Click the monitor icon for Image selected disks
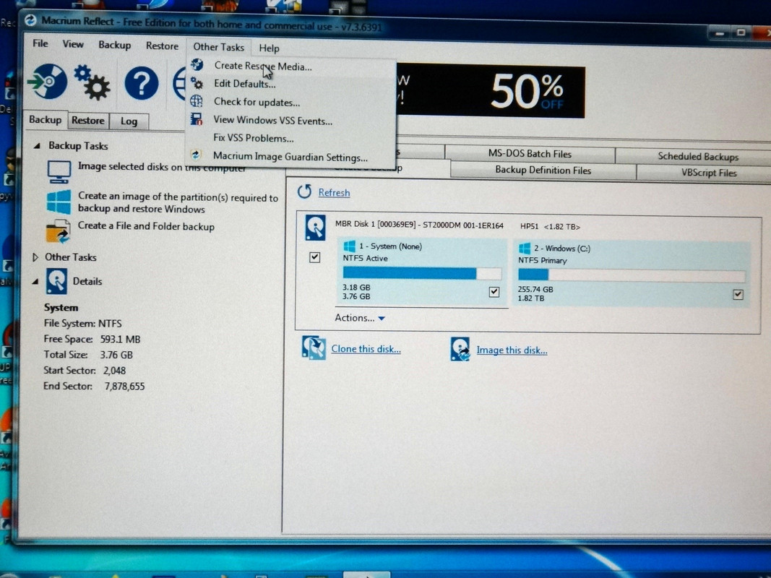Image resolution: width=771 pixels, height=578 pixels. click(59, 171)
